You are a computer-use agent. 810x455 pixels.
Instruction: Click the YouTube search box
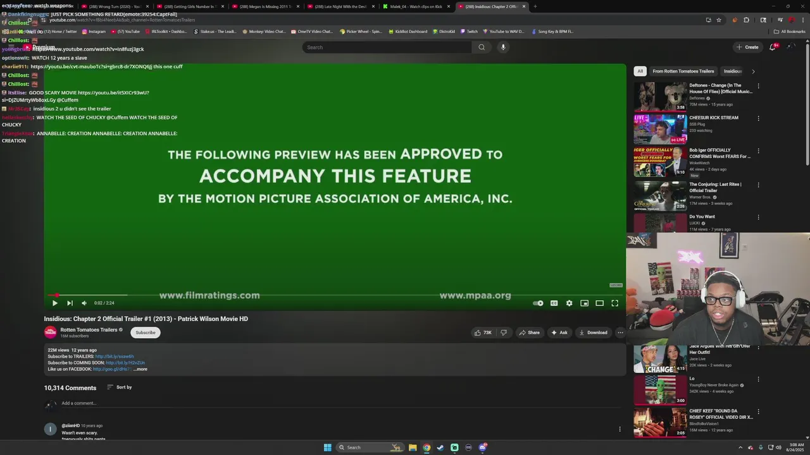click(x=387, y=47)
